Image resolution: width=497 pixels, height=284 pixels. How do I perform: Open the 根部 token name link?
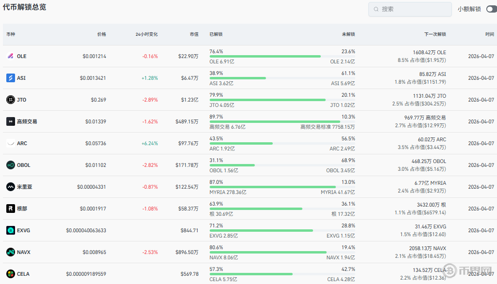coord(22,209)
